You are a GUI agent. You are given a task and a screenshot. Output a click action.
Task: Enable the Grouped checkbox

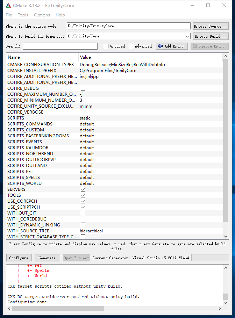(106, 46)
